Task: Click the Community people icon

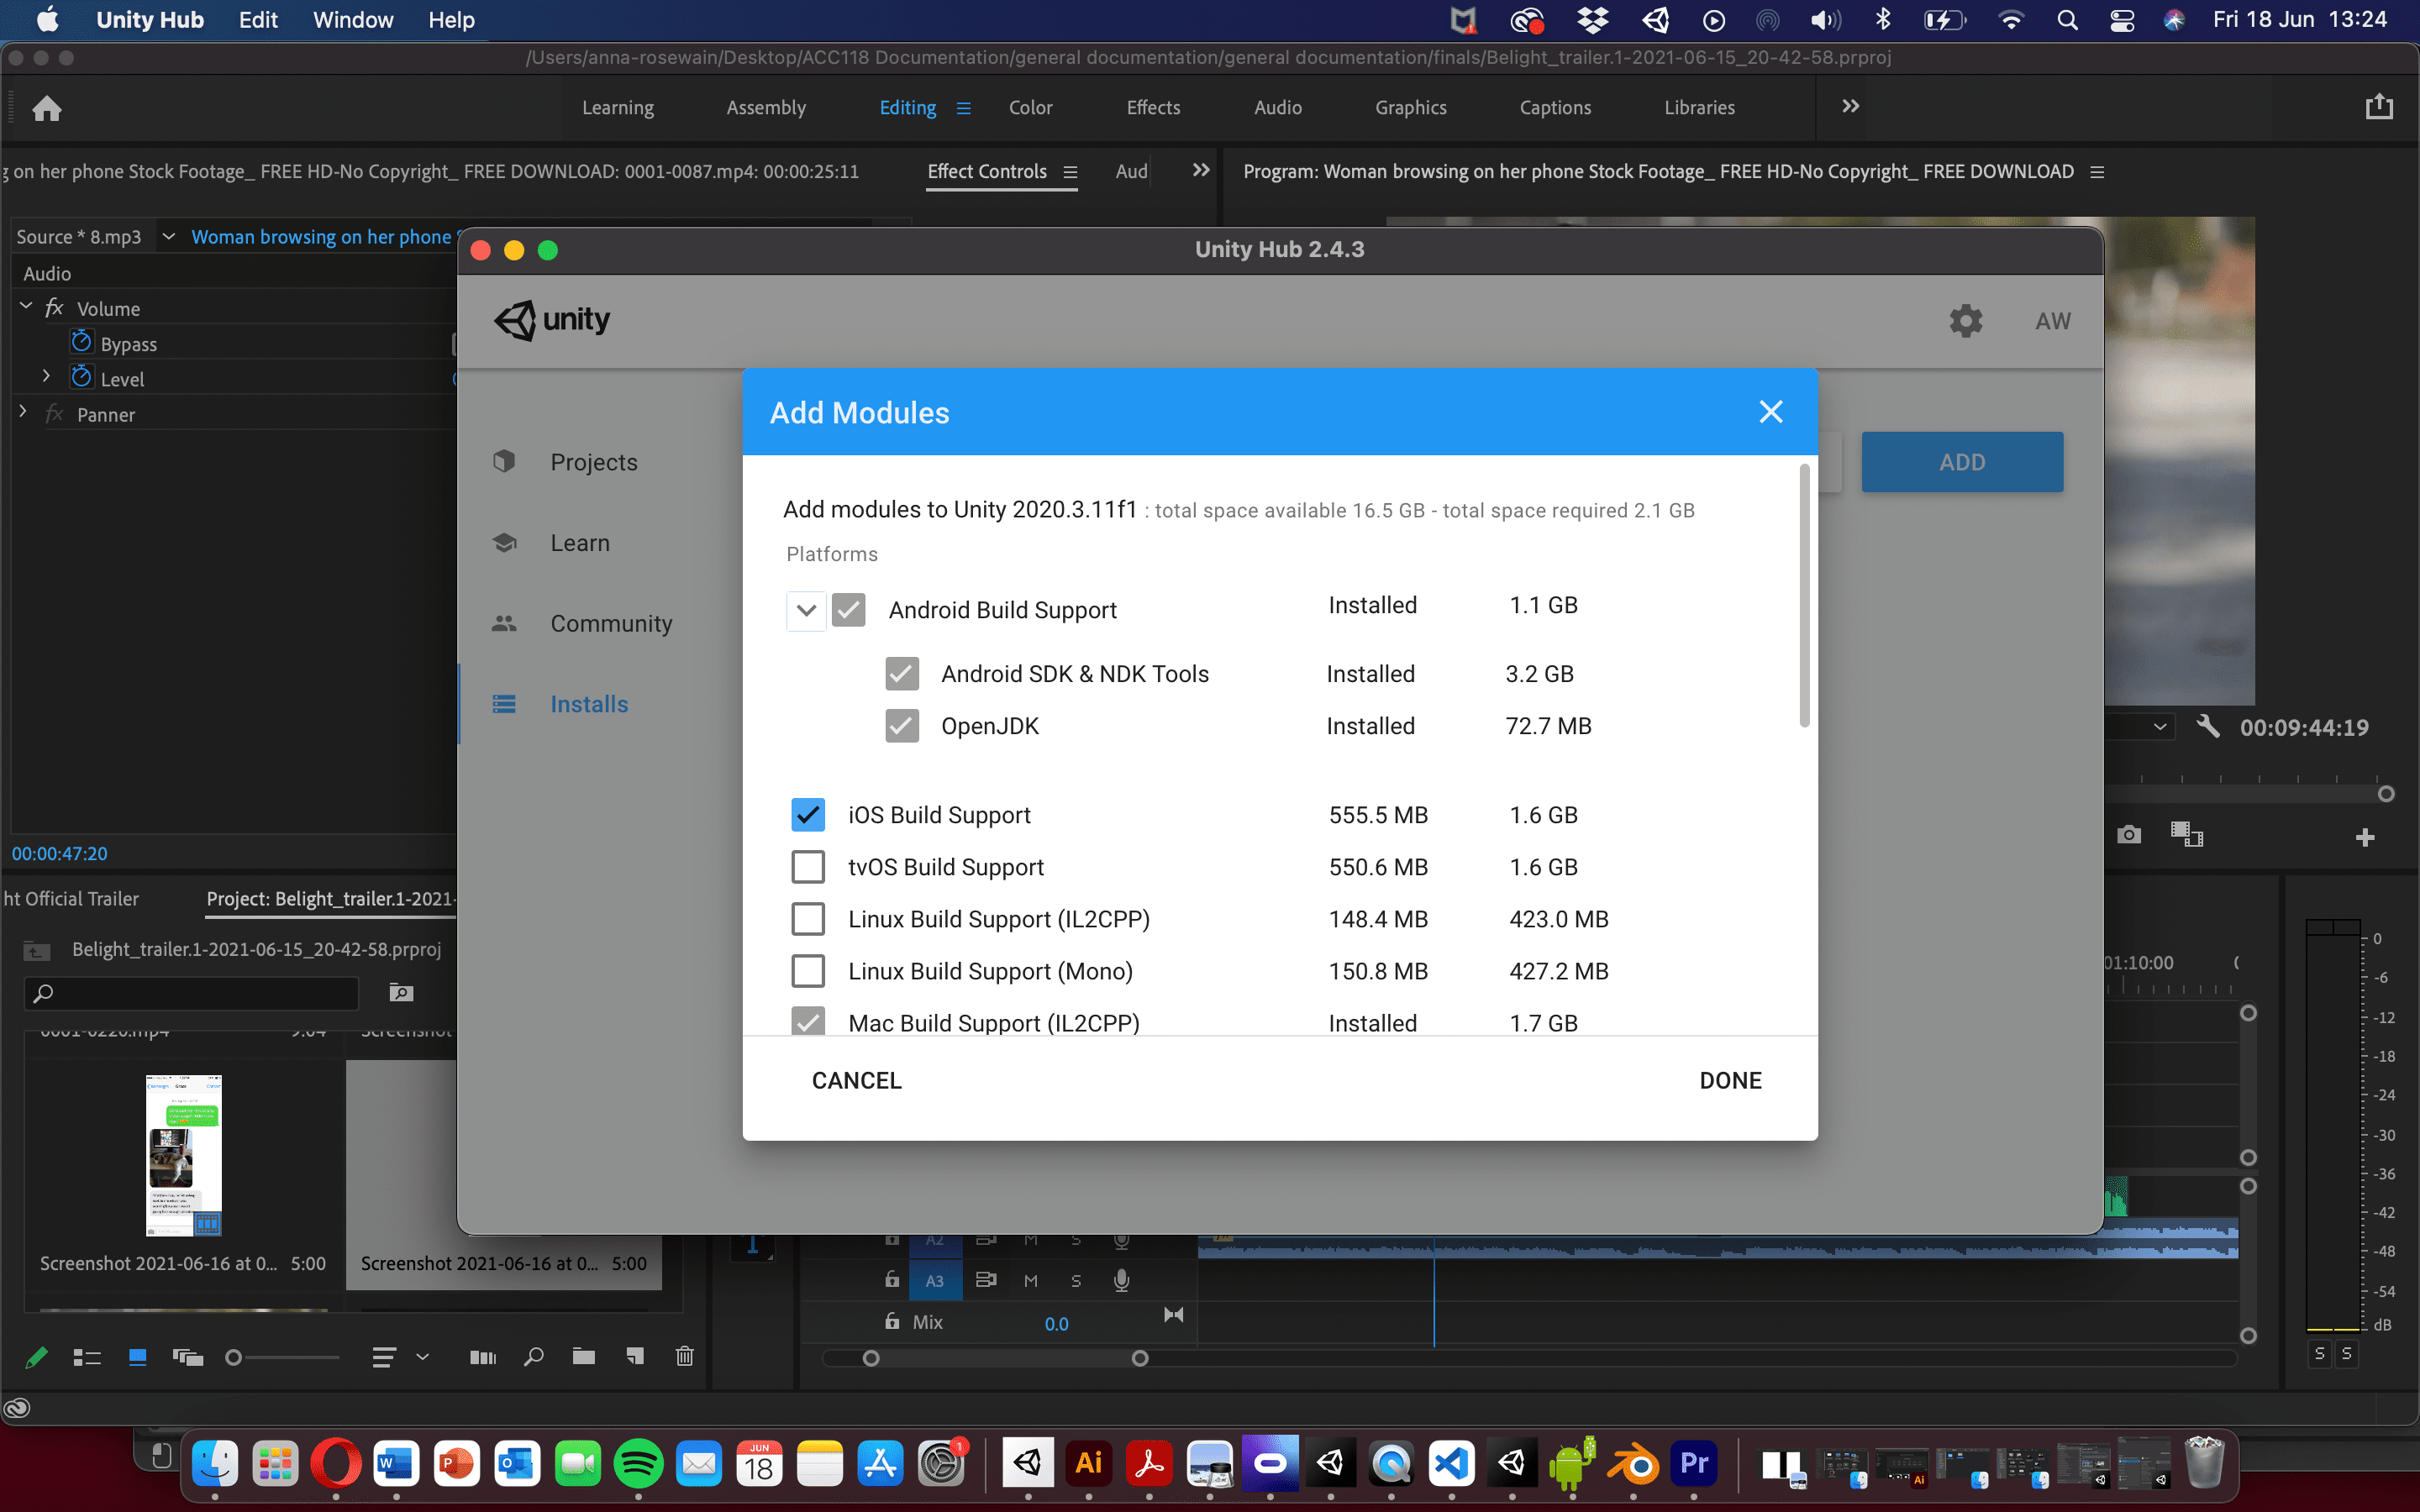Action: (x=504, y=623)
